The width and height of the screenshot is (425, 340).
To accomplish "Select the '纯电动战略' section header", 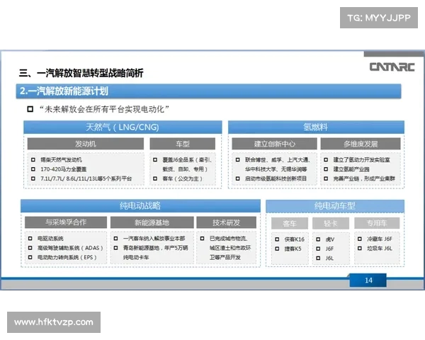I will 140,206.
